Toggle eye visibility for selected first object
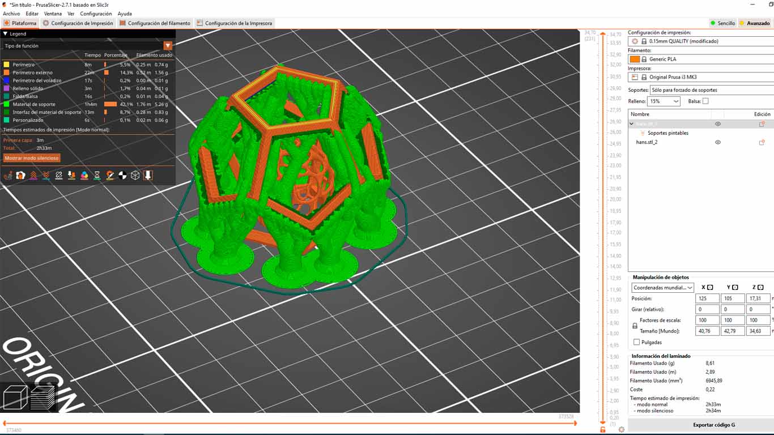The image size is (774, 435). [x=718, y=124]
